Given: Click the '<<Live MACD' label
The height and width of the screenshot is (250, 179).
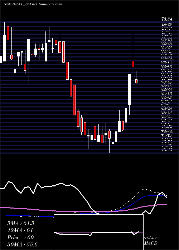Looking at the screenshot, I should pos(151,241).
